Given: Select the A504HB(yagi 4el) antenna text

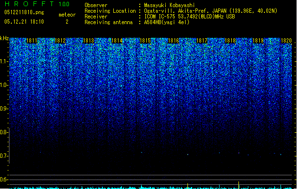Looking at the screenshot, I should [167, 22].
